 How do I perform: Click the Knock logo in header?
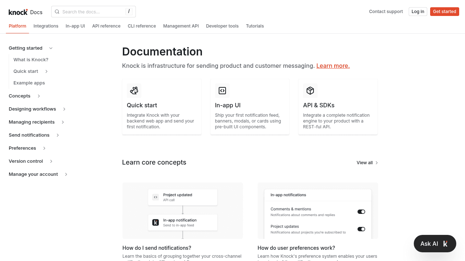[18, 12]
